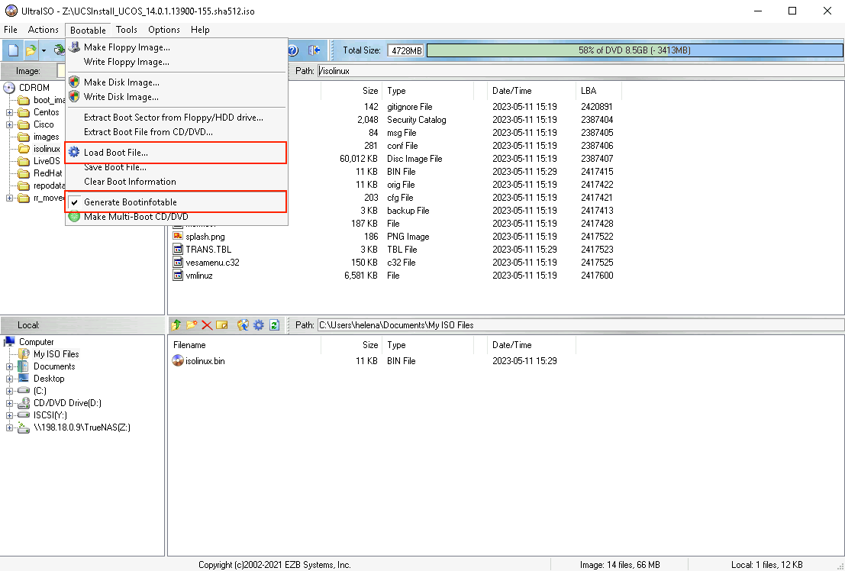845x571 pixels.
Task: Expand the Documents node in Local tree
Action: tap(10, 367)
